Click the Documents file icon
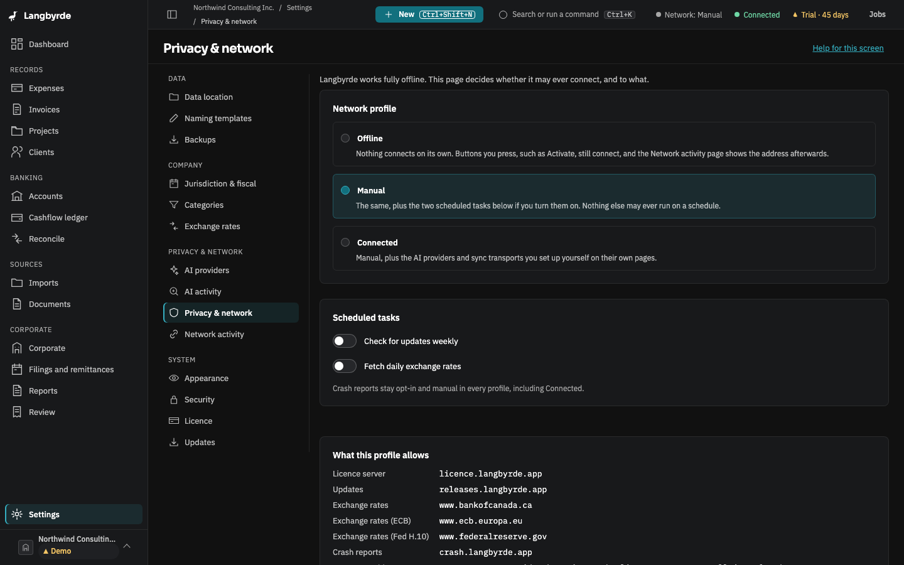The width and height of the screenshot is (904, 565). pyautogui.click(x=17, y=304)
